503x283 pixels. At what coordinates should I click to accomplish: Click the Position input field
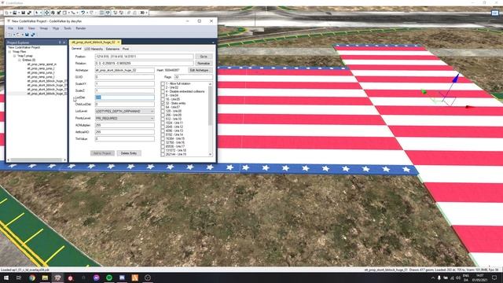point(144,57)
